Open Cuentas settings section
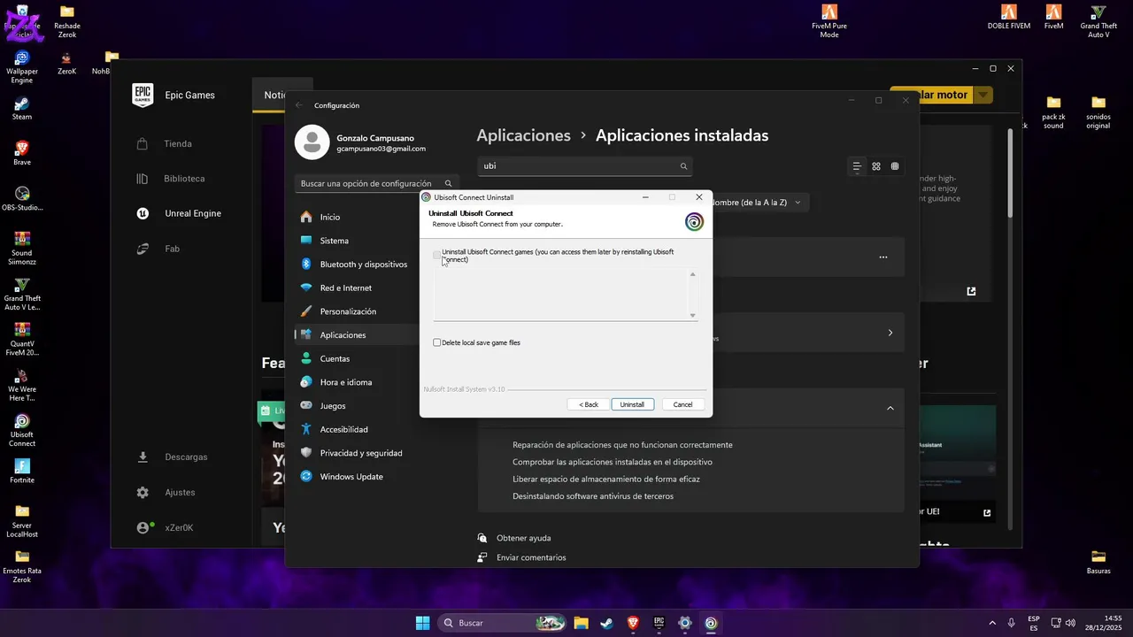 (x=335, y=358)
